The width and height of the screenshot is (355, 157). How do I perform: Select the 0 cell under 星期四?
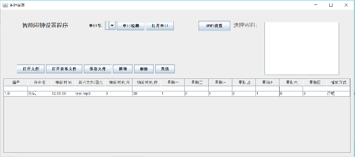tap(244, 93)
